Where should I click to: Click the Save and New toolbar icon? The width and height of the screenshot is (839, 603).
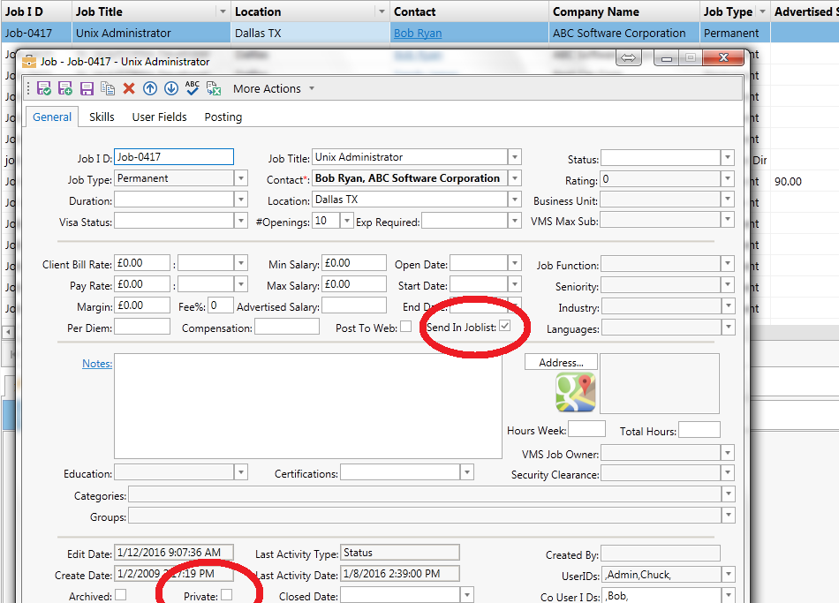[65, 88]
